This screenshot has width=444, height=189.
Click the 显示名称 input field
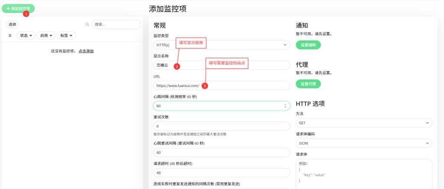[222, 65]
